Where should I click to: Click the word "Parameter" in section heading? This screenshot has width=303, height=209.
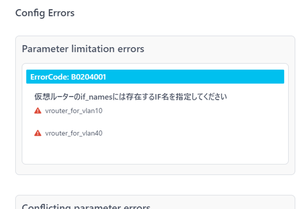tap(45, 49)
